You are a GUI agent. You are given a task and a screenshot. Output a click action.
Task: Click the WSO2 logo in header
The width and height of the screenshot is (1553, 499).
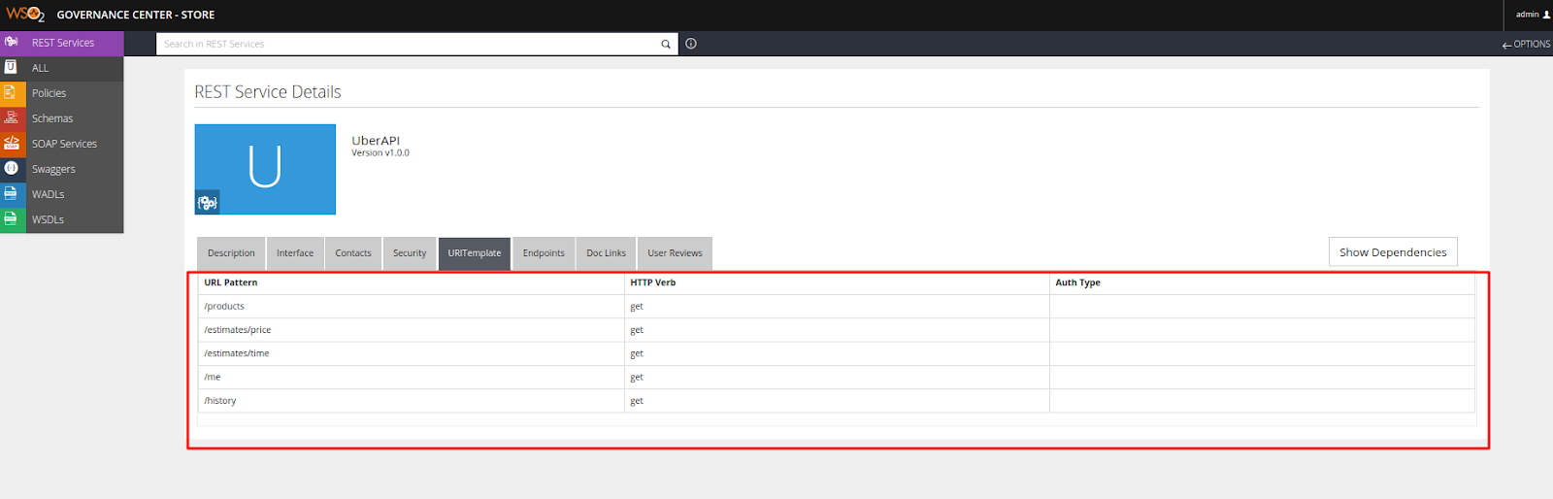point(25,14)
